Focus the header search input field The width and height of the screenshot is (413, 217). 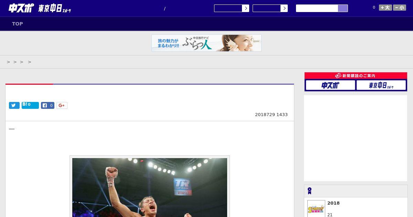pos(317,8)
